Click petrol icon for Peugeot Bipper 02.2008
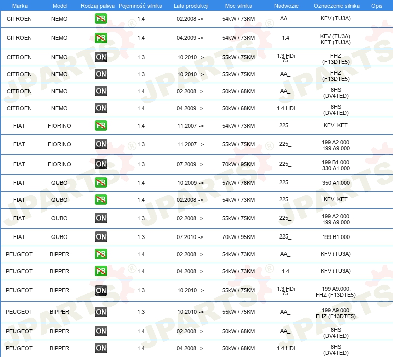Image resolution: width=393 pixels, height=357 pixels. (x=101, y=254)
